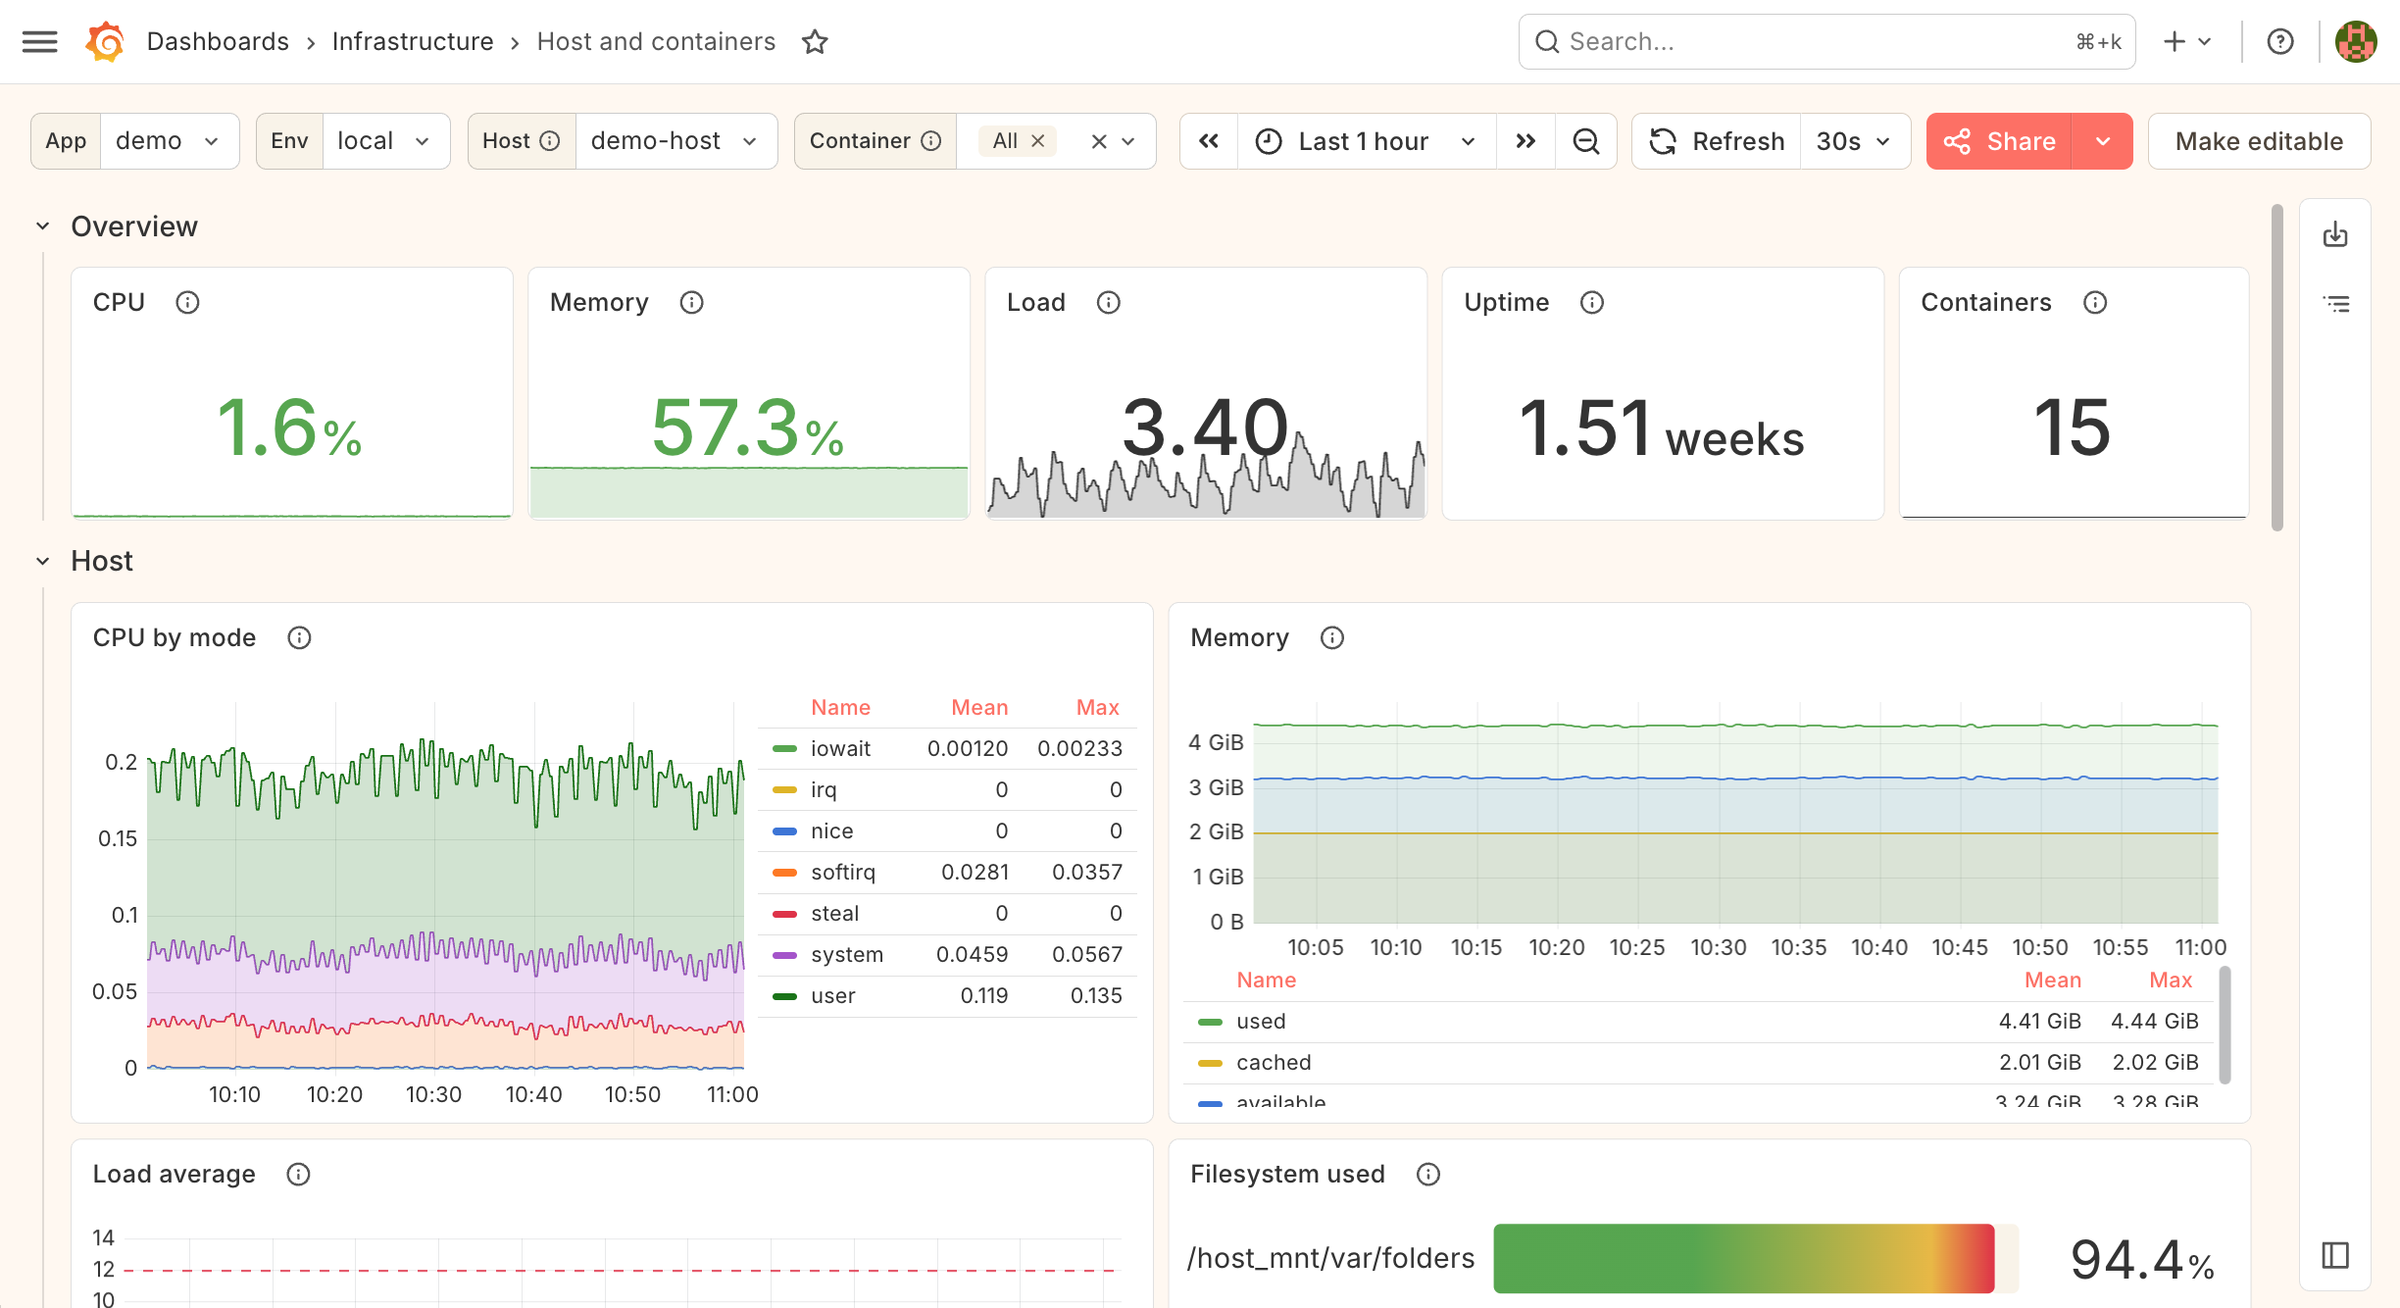Shift time range forward
Screen dimensions: 2400x1308
pyautogui.click(x=1525, y=141)
